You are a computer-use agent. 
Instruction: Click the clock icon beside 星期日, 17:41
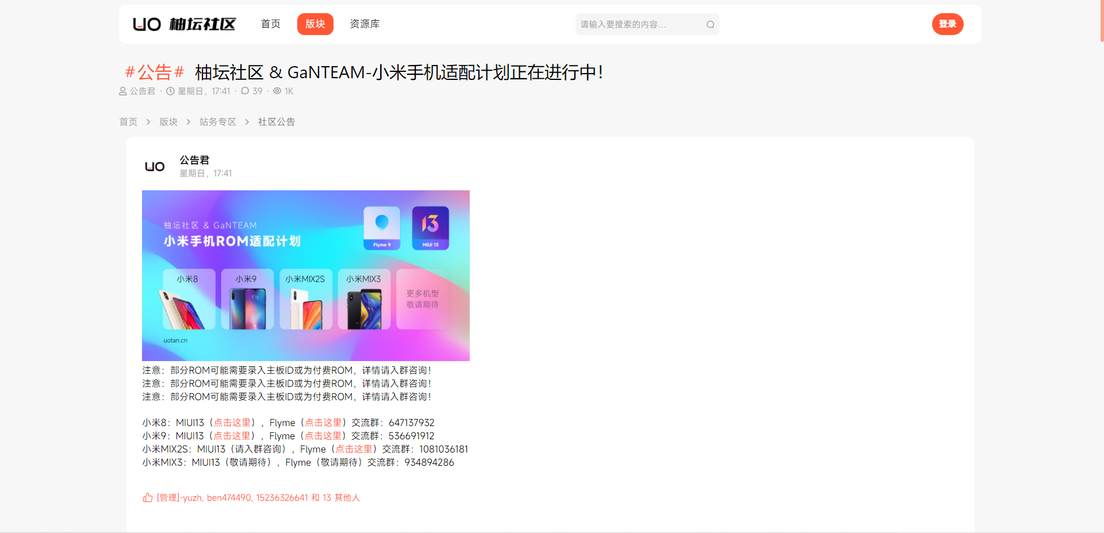(x=170, y=91)
